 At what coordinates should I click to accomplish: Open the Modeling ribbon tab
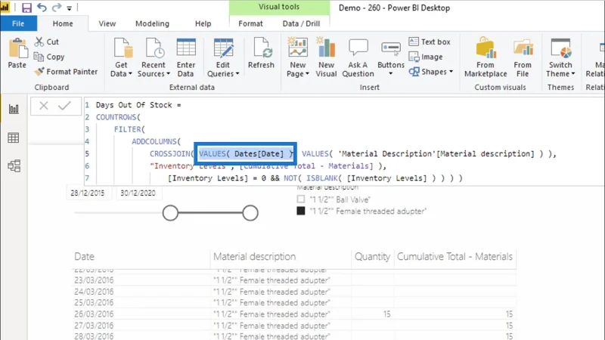click(152, 23)
